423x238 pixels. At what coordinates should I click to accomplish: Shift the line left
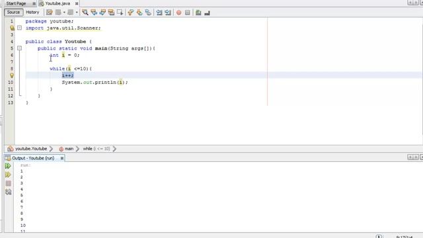pos(159,13)
